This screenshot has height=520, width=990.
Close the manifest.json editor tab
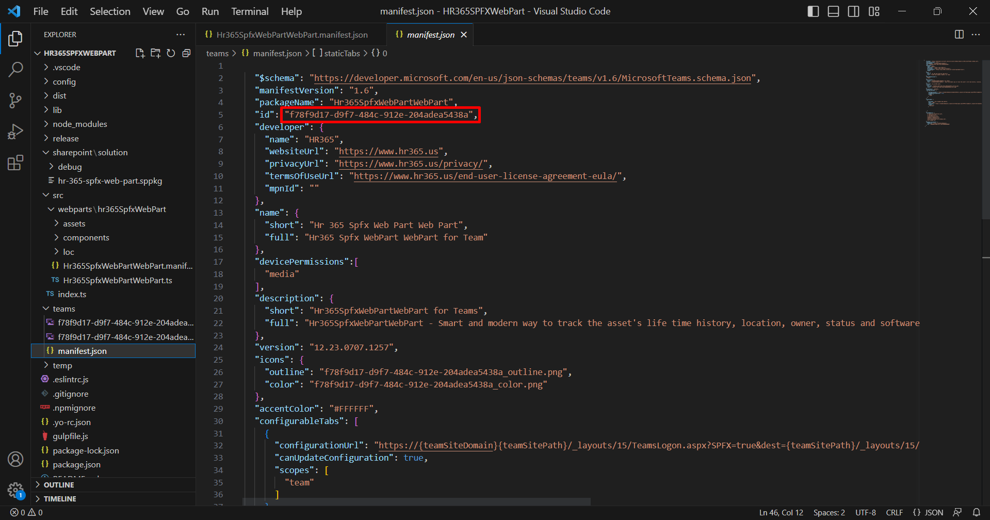click(464, 35)
